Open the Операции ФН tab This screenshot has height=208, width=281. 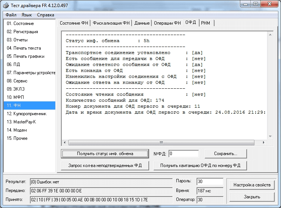coord(167,23)
